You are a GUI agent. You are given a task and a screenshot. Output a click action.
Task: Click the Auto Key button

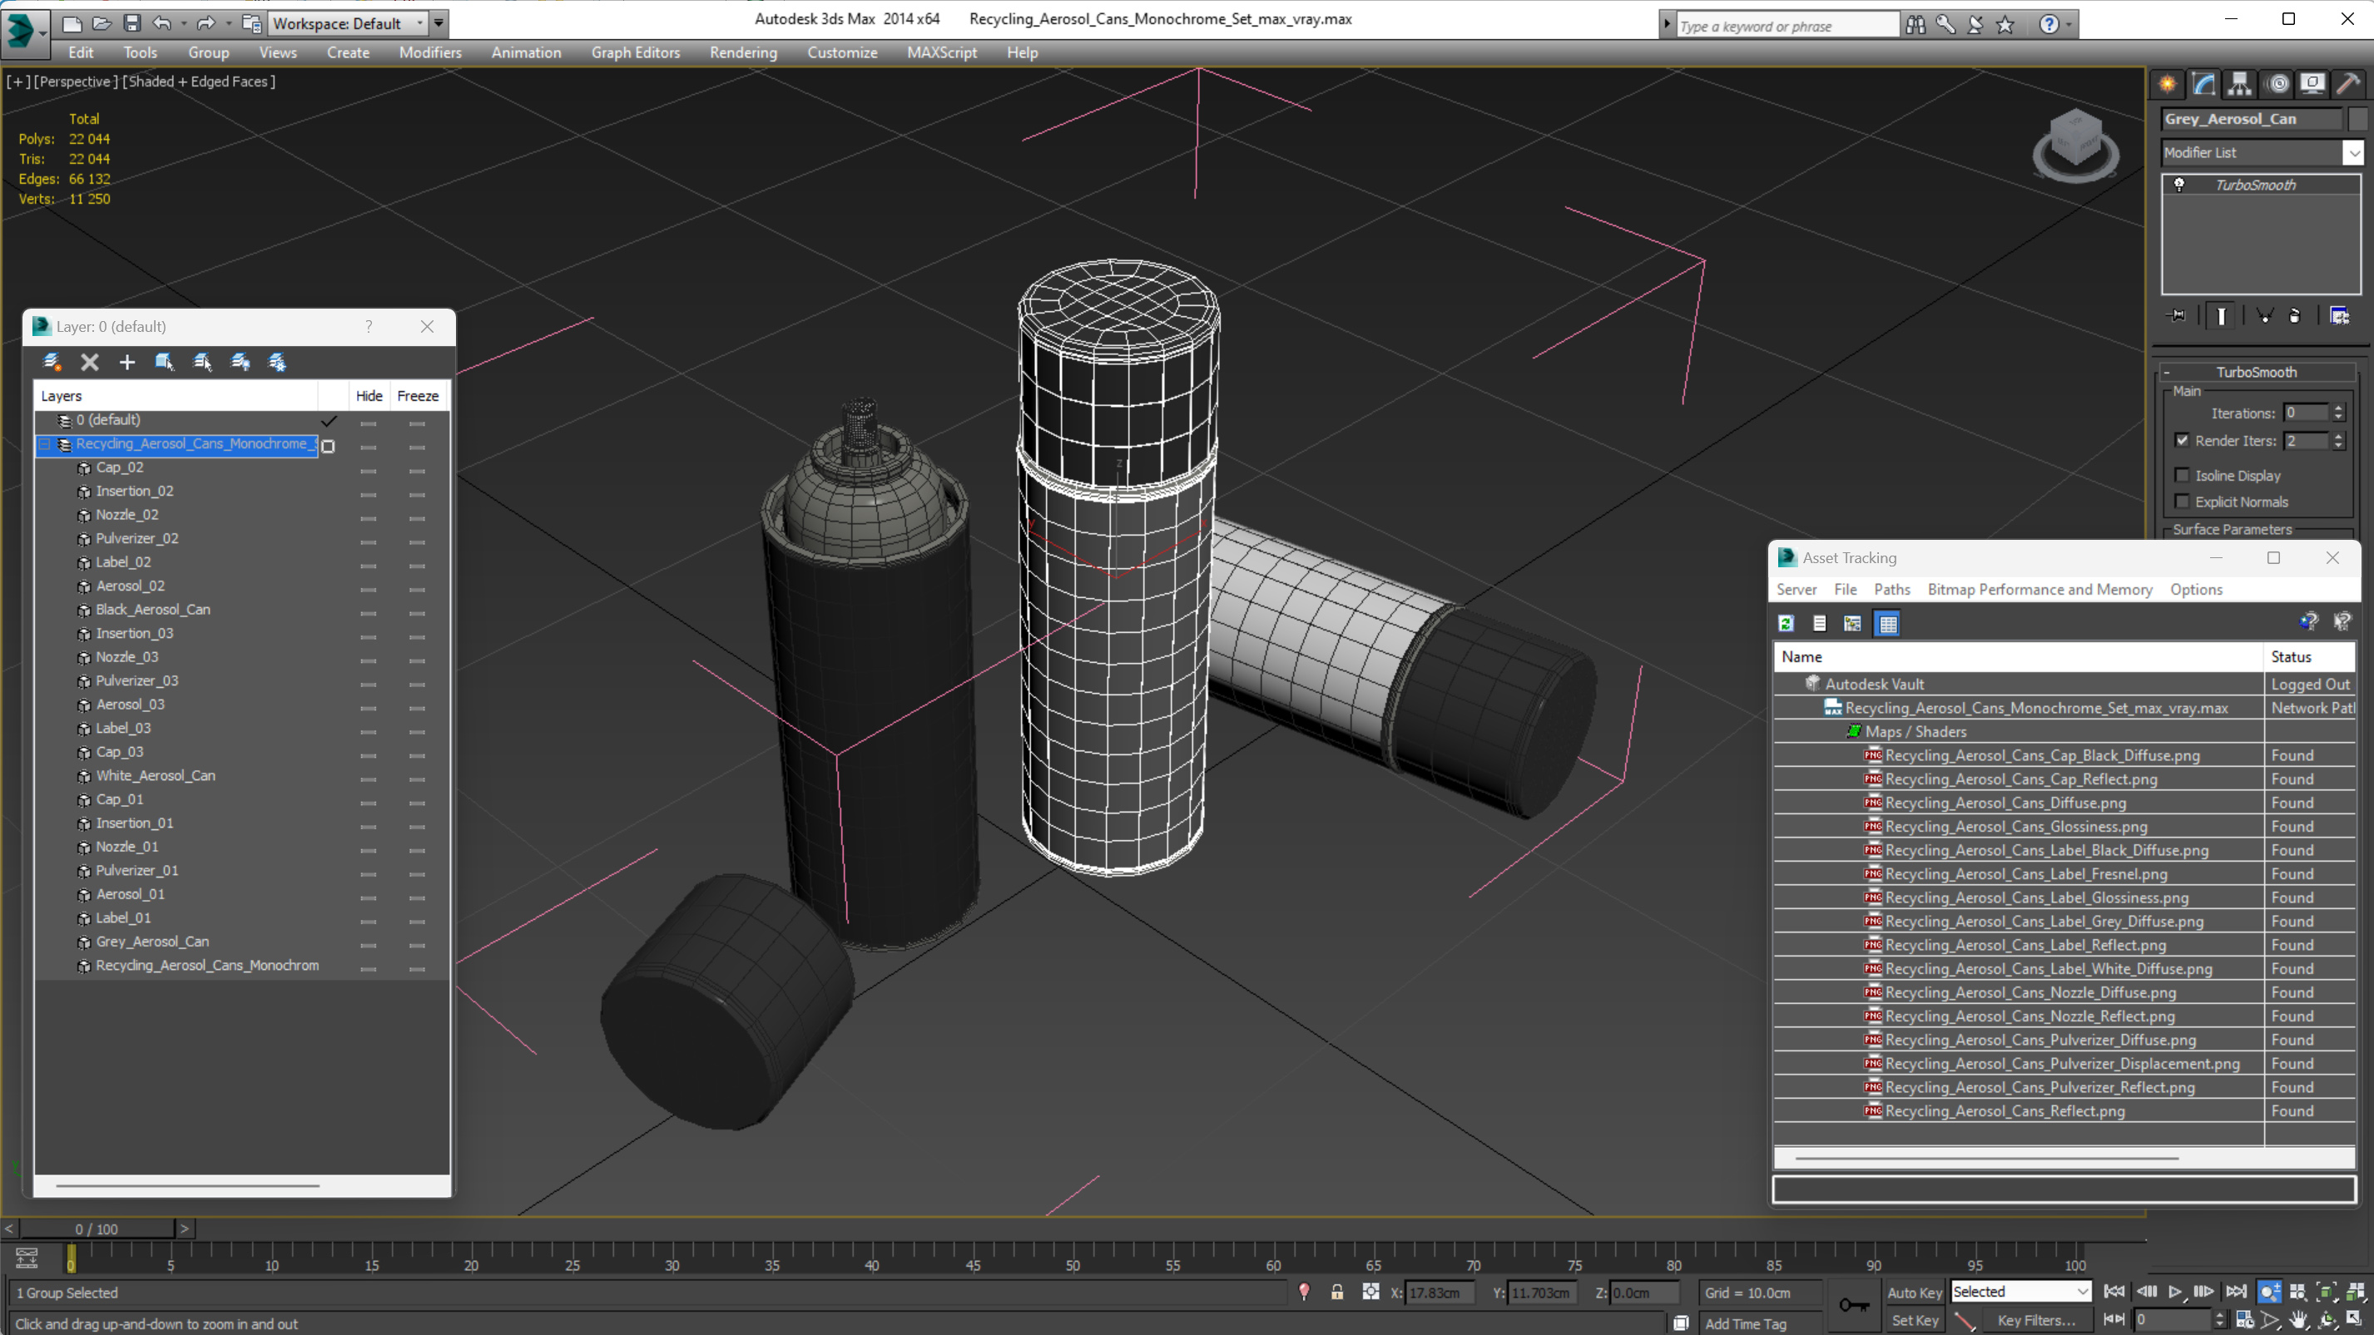pos(1913,1293)
